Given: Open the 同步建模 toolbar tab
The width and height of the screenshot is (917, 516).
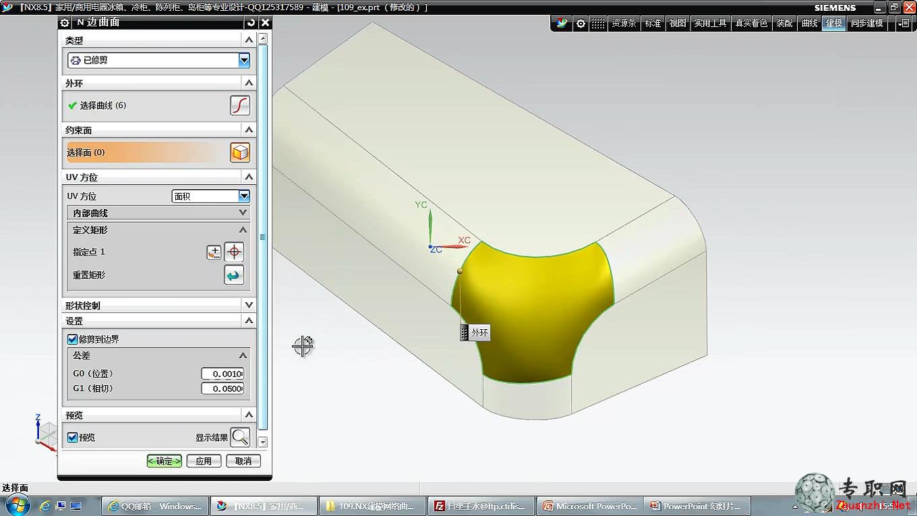Looking at the screenshot, I should tap(866, 23).
